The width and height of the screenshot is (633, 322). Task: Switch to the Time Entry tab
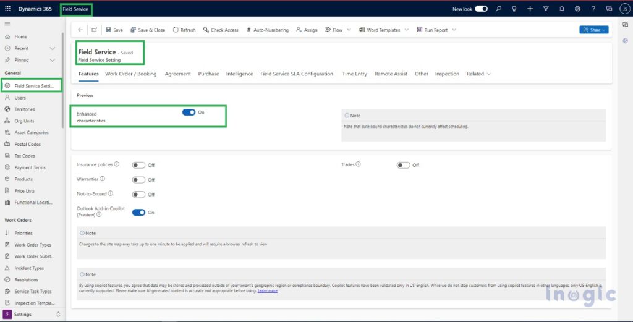354,74
